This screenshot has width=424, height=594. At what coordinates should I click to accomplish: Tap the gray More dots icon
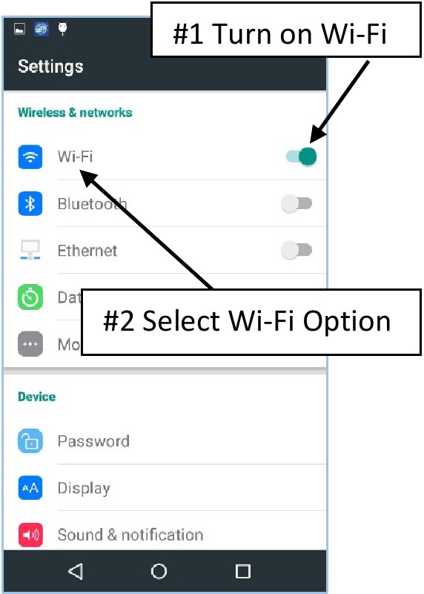click(x=30, y=344)
